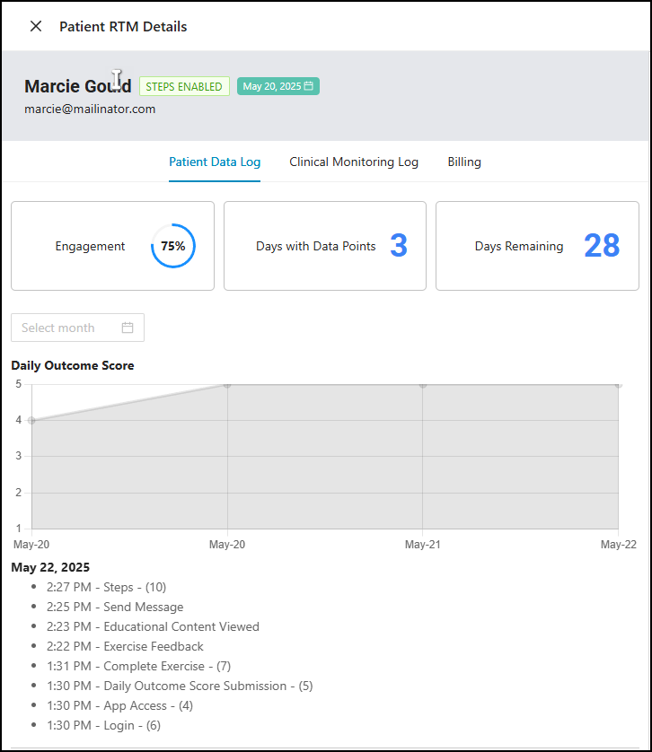Click the Days Remaining card
The width and height of the screenshot is (652, 752).
(537, 246)
